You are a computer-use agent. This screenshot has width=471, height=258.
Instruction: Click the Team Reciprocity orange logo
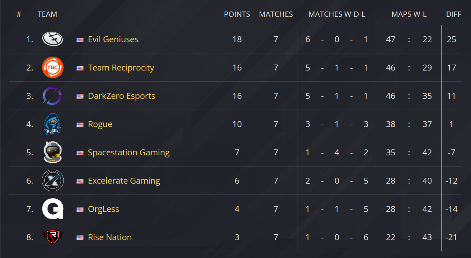pyautogui.click(x=52, y=68)
